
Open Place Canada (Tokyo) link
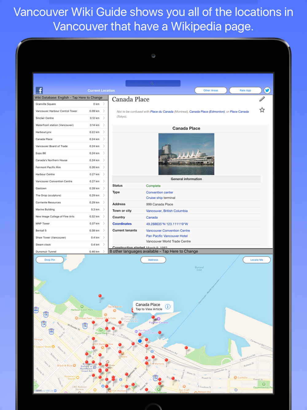point(239,112)
